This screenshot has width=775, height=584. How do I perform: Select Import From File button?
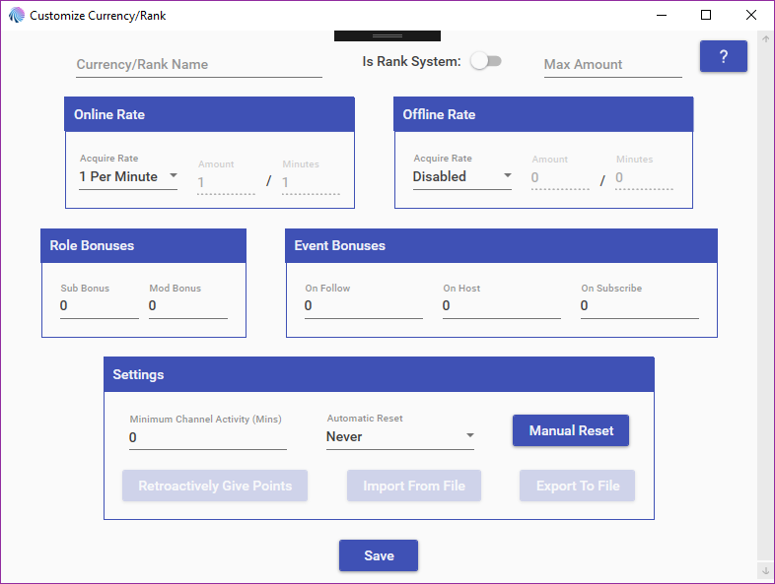pyautogui.click(x=413, y=487)
